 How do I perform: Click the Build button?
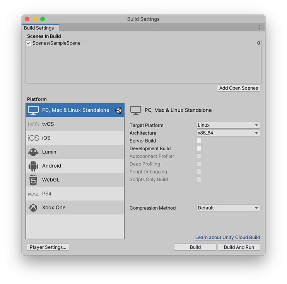coord(195,247)
